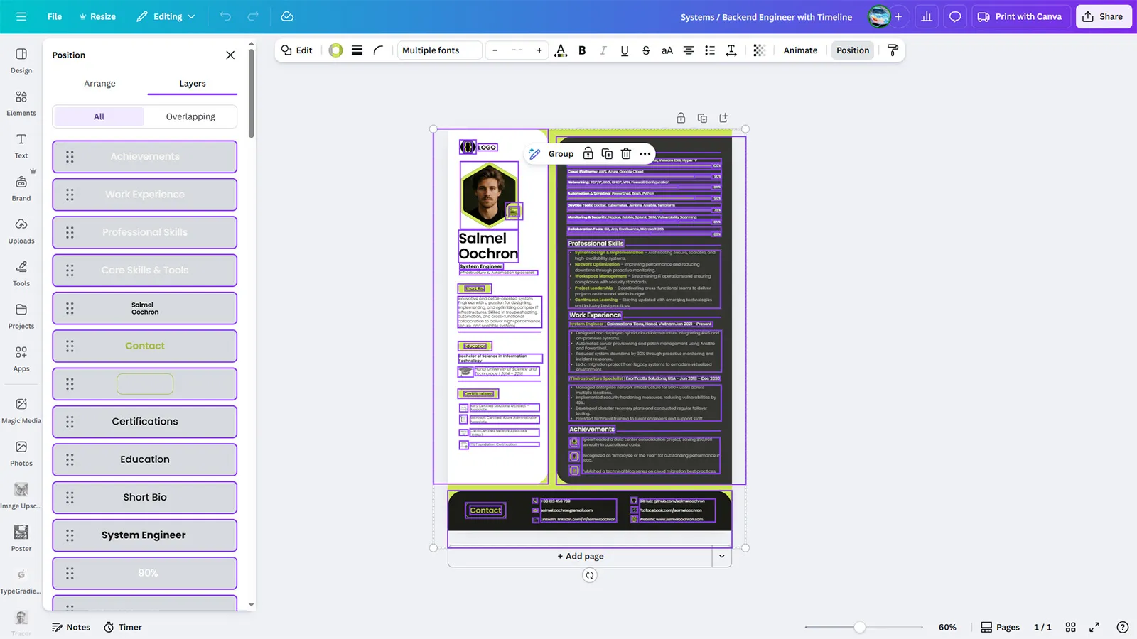The height and width of the screenshot is (639, 1137).
Task: Switch to Overlapping layers filter
Action: coord(190,116)
